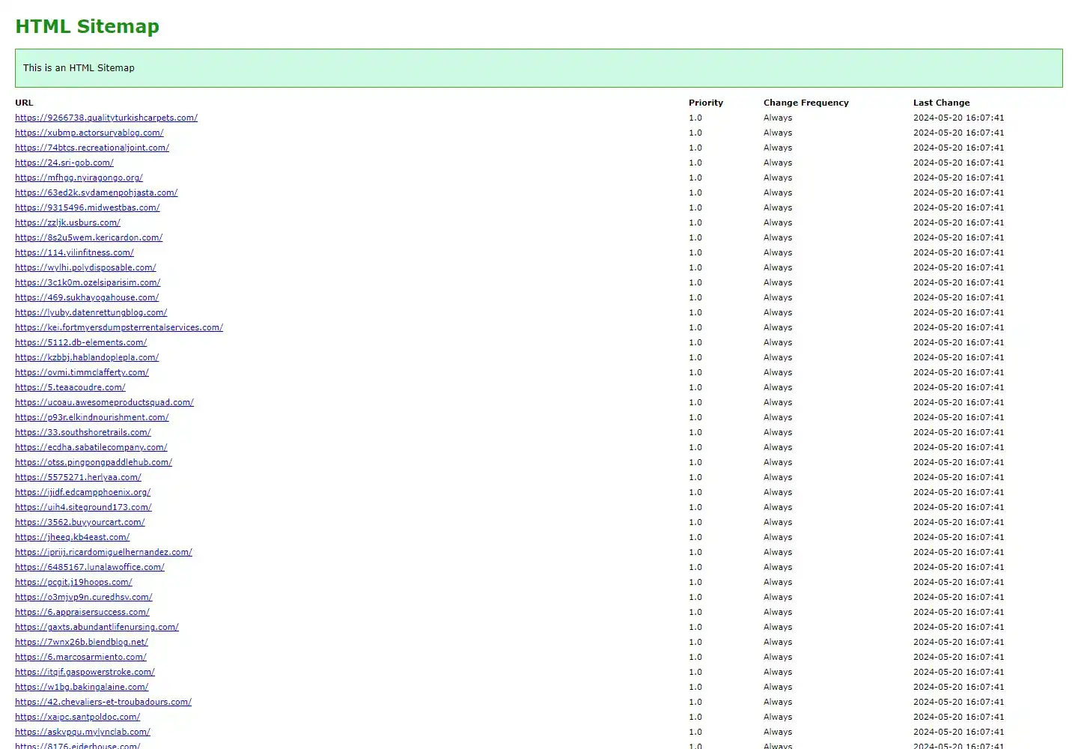Go to the p93r.elkindnourishment.com link
This screenshot has width=1078, height=749.
92,417
